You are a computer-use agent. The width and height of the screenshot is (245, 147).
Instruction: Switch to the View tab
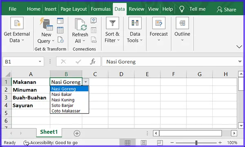153,9
